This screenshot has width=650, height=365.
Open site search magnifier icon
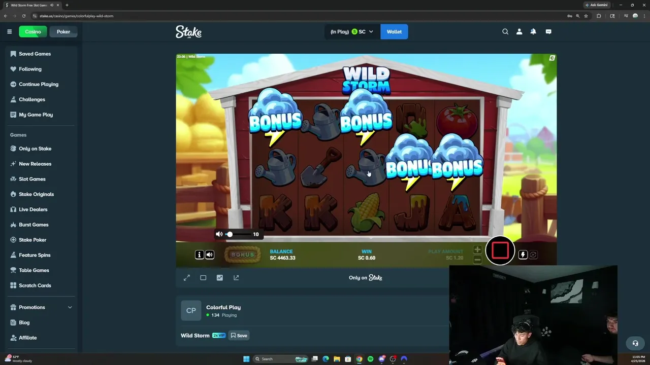(505, 31)
